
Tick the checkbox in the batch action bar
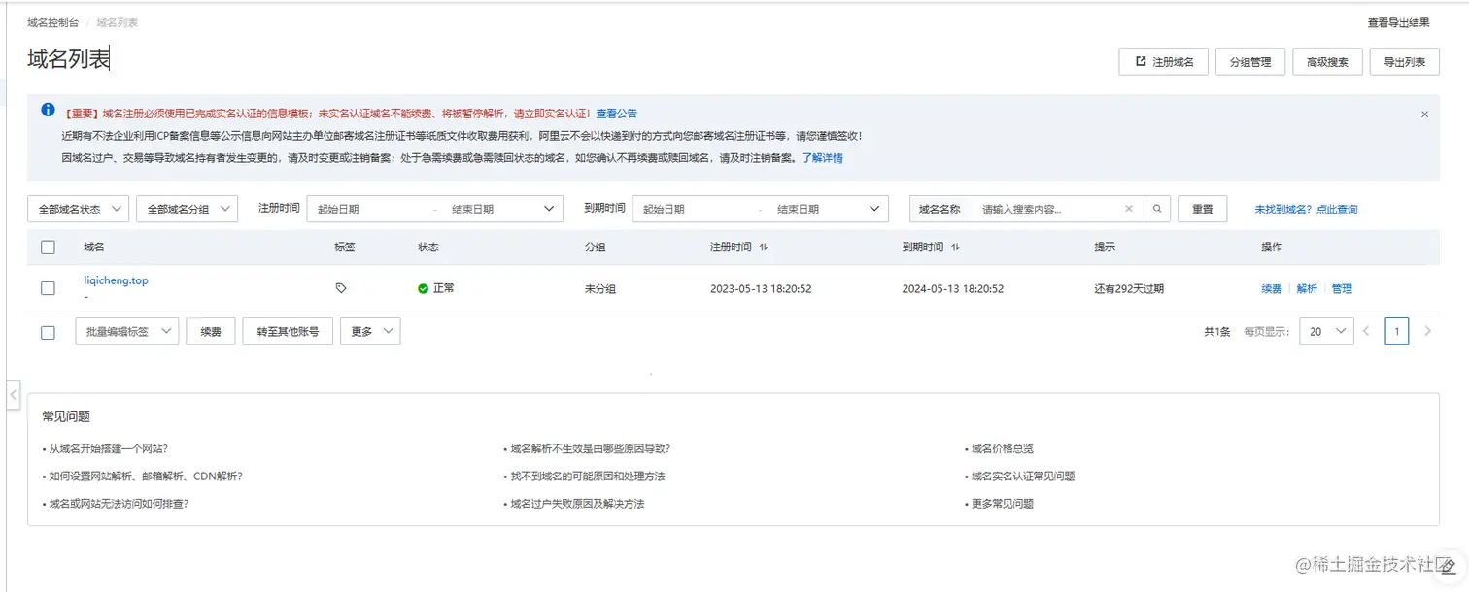point(48,332)
